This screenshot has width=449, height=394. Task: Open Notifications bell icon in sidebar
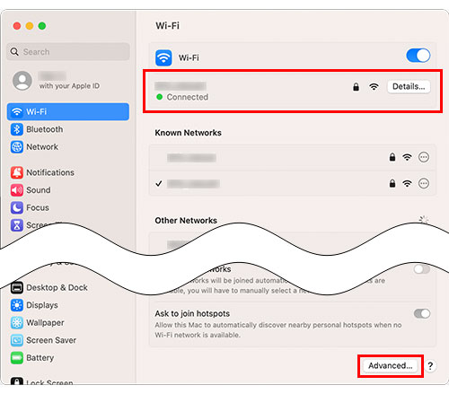pyautogui.click(x=17, y=172)
